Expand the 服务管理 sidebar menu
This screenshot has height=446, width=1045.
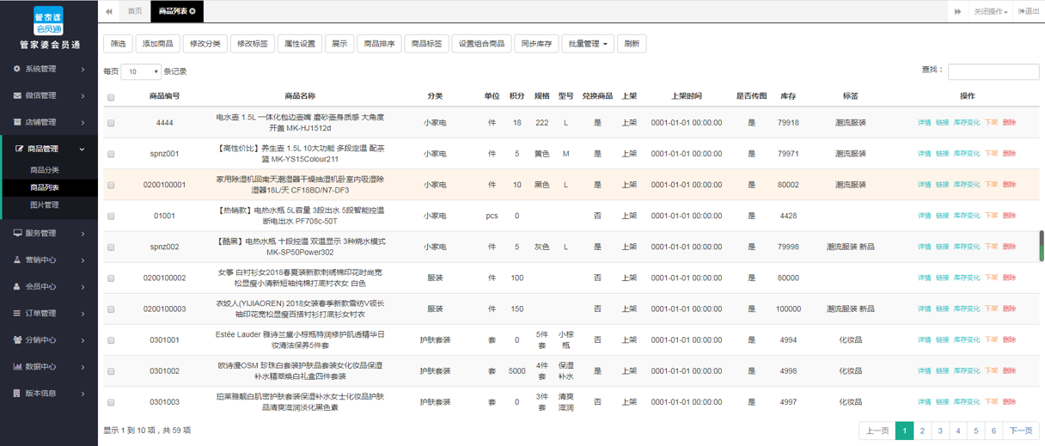click(x=49, y=233)
